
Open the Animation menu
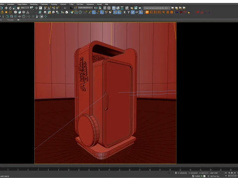tap(11, 4)
